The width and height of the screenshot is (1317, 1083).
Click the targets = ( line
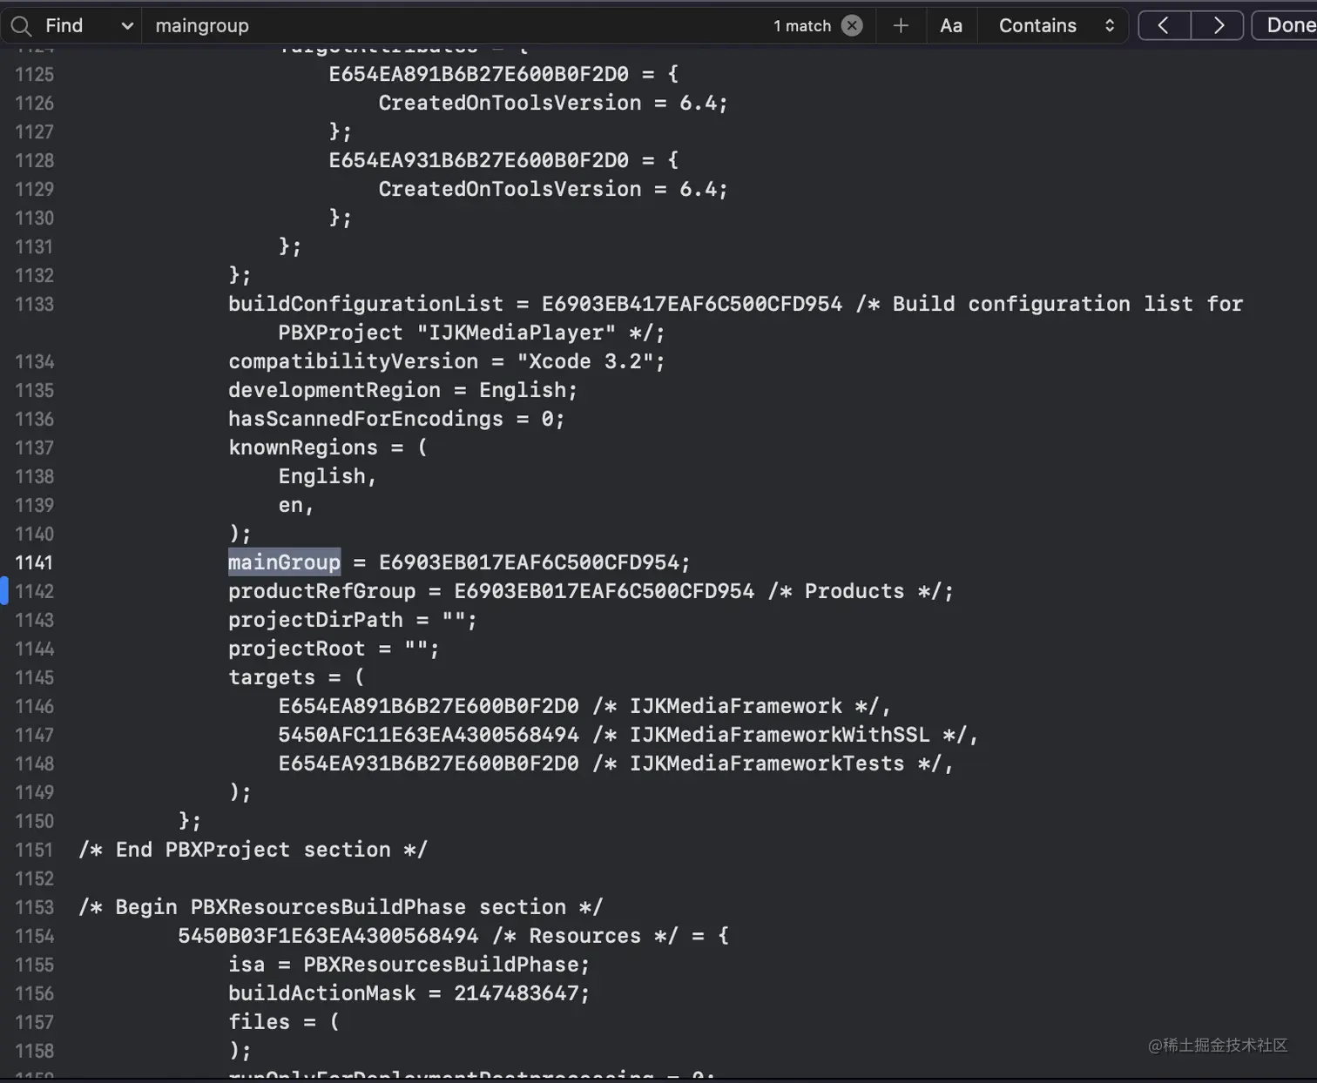pyautogui.click(x=296, y=677)
